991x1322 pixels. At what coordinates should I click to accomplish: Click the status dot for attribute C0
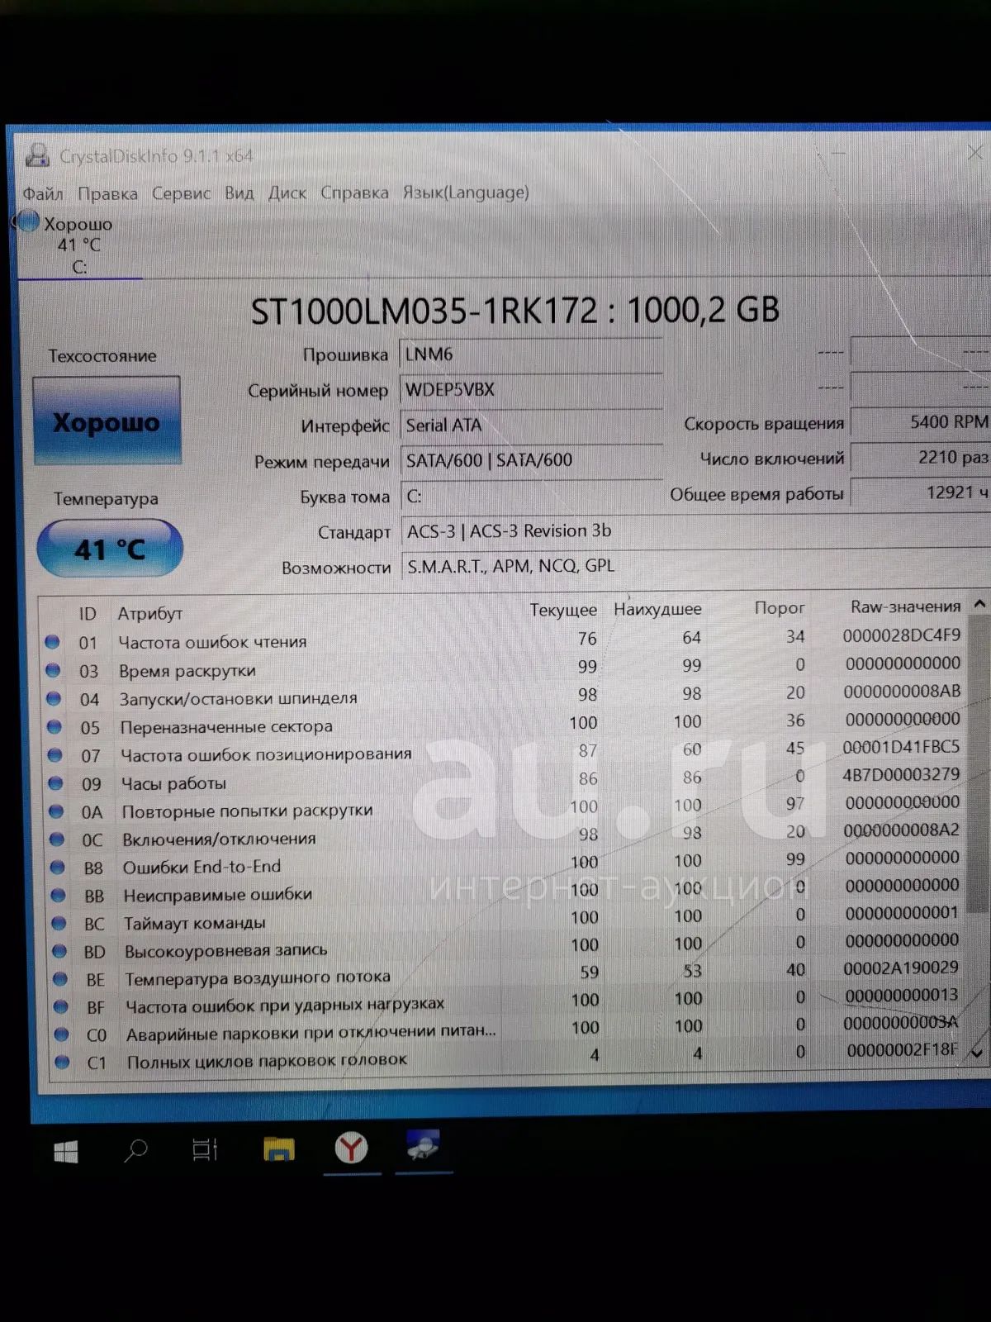point(61,1034)
